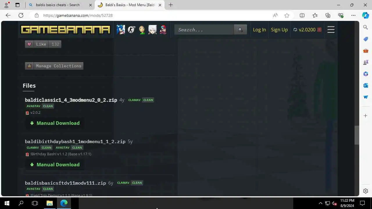
Task: Focus the GameBanana Search field
Action: click(x=204, y=30)
